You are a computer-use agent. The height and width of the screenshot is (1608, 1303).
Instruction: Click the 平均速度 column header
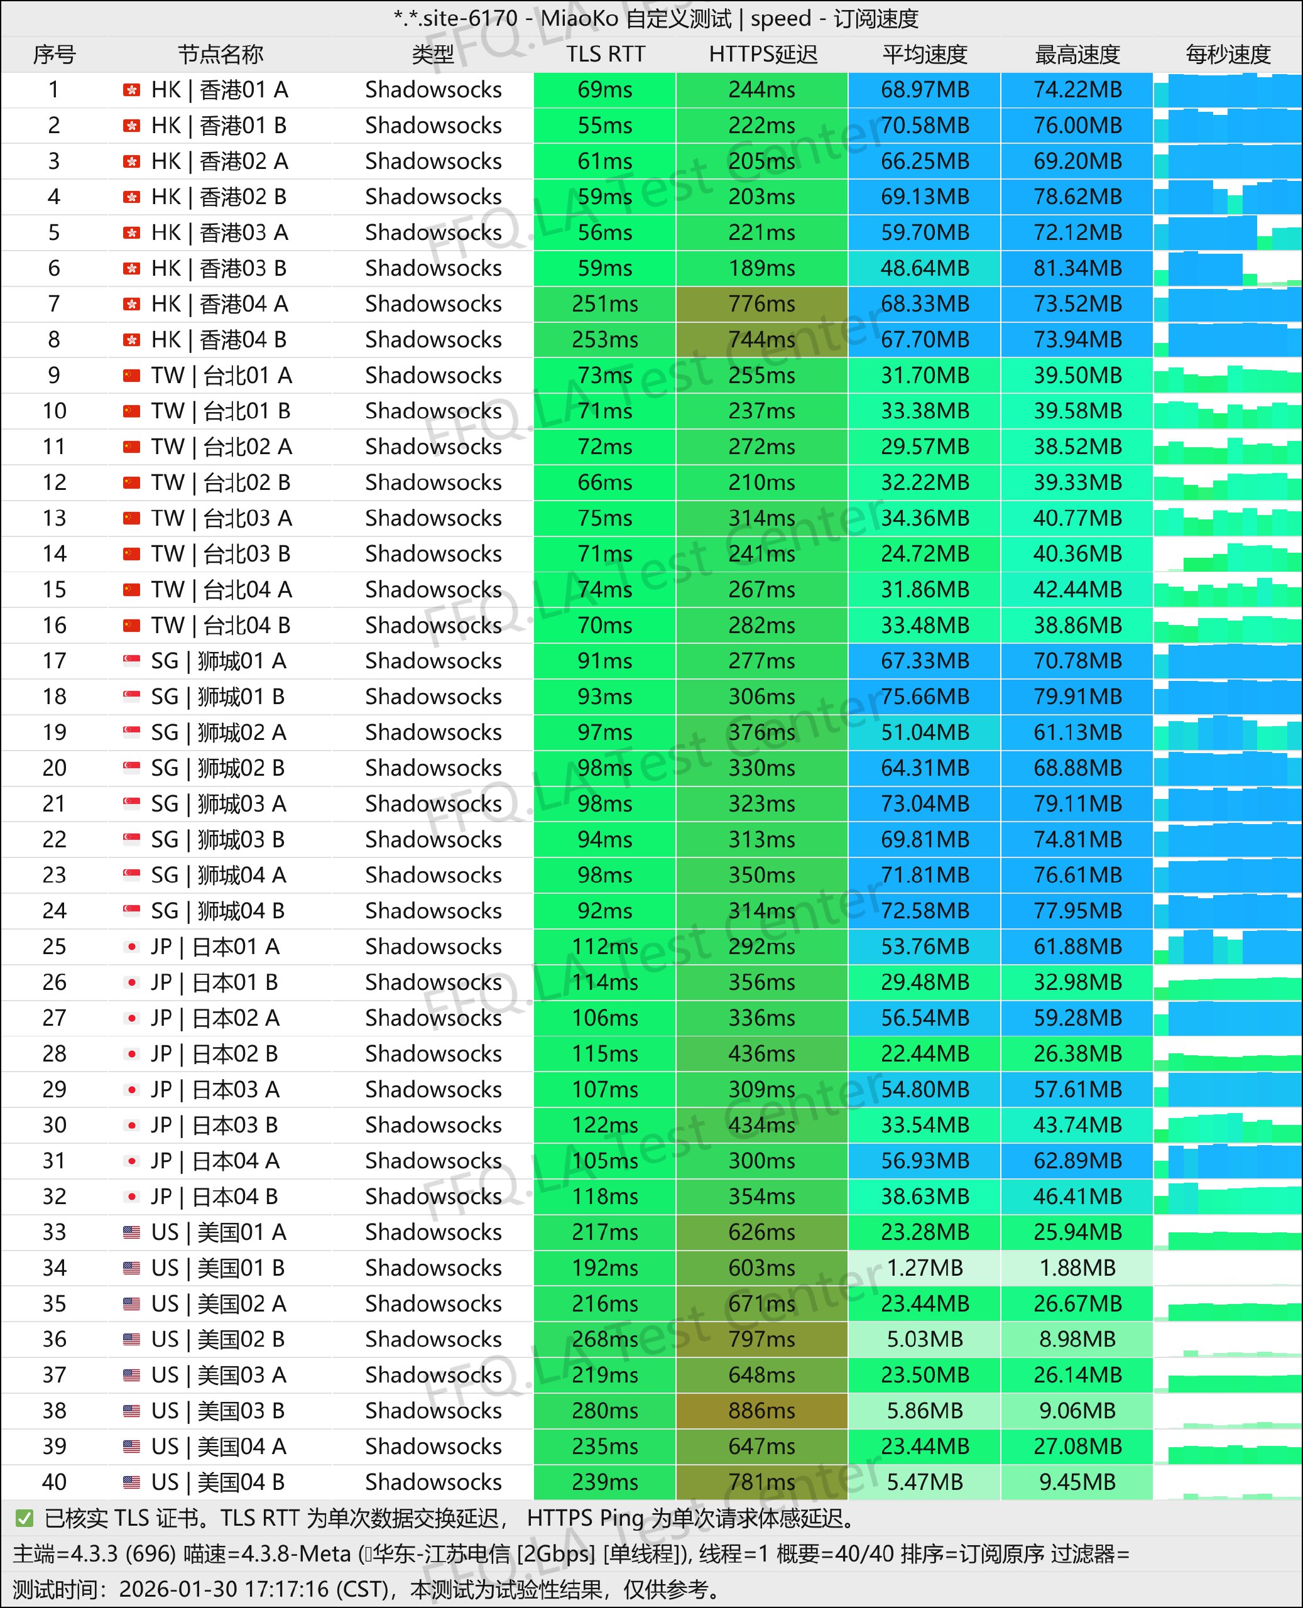(x=925, y=55)
